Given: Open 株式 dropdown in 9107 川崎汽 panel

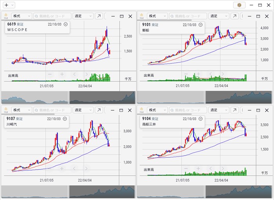Looking at the screenshot, I should [x=22, y=110].
